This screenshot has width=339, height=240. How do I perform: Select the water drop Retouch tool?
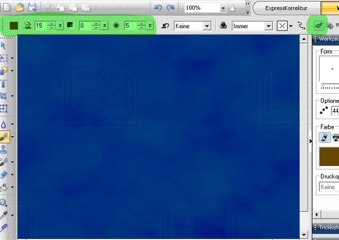(3, 124)
